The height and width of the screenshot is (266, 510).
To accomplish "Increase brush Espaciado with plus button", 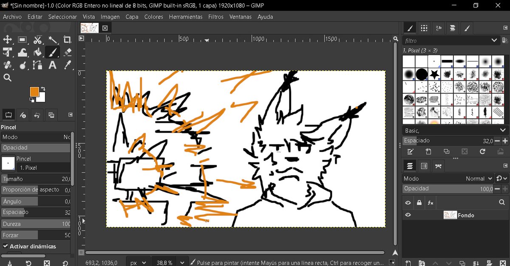I will tap(505, 141).
